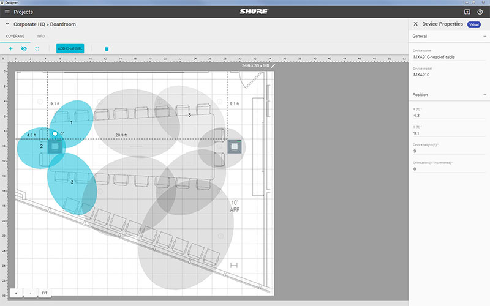This screenshot has width=490, height=306.
Task: Collapse the Position section
Action: point(484,95)
